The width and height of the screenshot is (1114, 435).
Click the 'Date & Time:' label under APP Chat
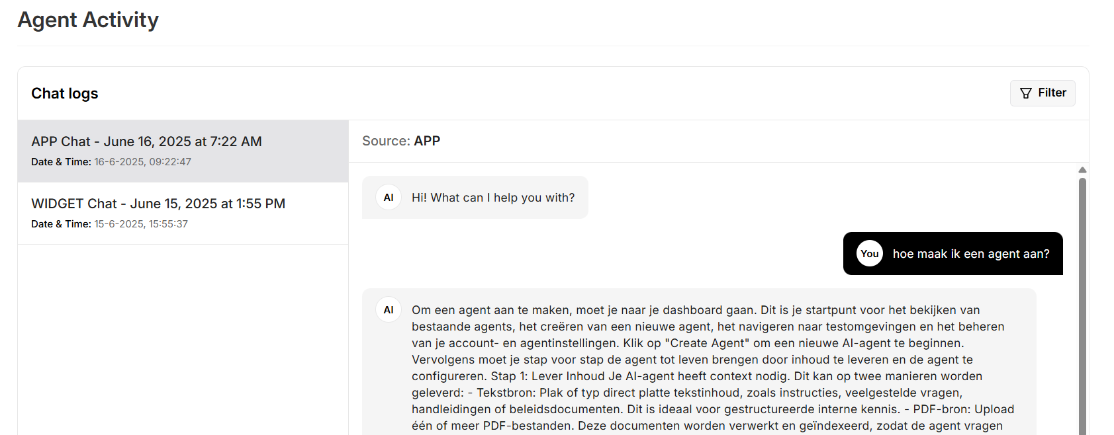click(x=61, y=162)
